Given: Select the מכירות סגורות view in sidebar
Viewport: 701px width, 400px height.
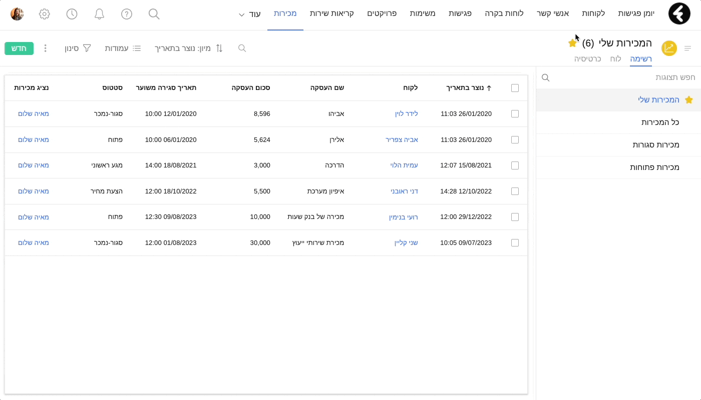Looking at the screenshot, I should click(618, 145).
